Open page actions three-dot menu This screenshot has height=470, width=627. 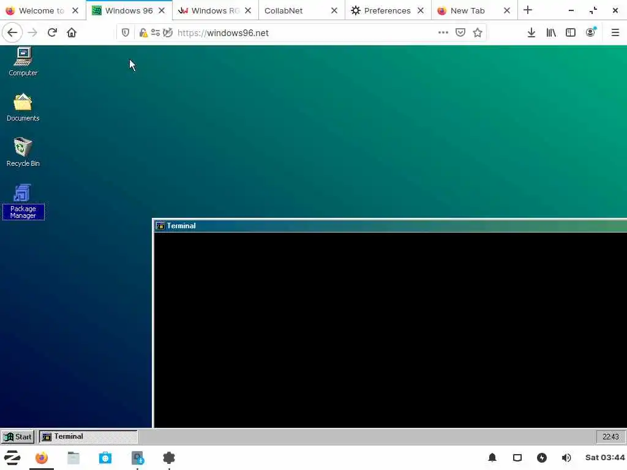pyautogui.click(x=443, y=33)
